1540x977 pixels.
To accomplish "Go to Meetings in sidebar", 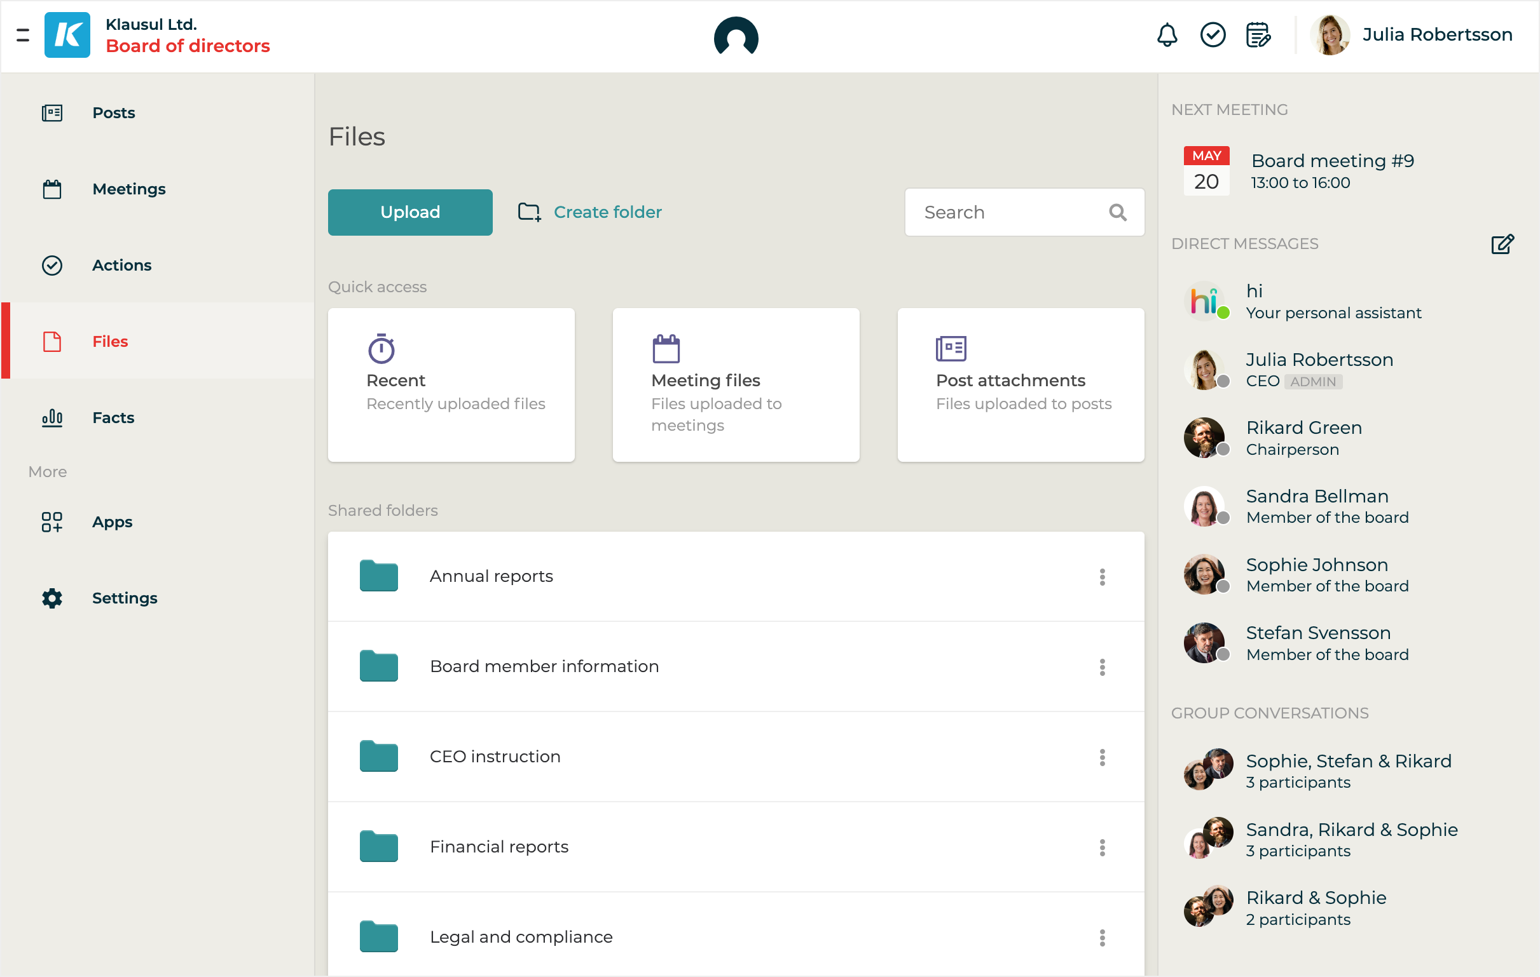I will pos(128,189).
